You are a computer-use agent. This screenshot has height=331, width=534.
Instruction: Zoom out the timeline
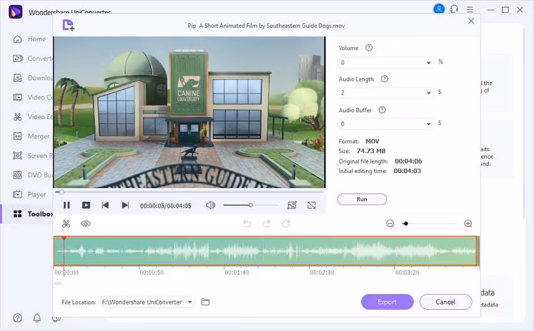(x=390, y=224)
